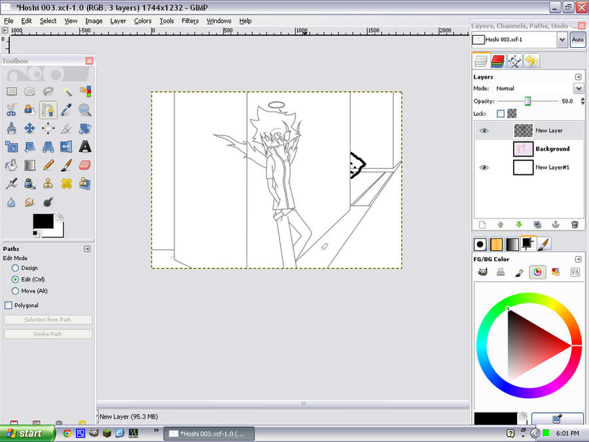
Task: Select the Bucket Fill tool
Action: [x=12, y=165]
